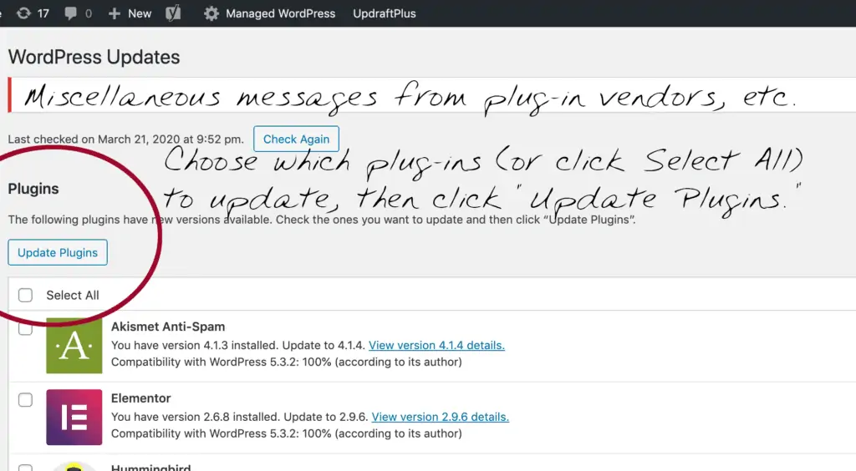
Task: Click the comments count 0
Action: coord(89,13)
